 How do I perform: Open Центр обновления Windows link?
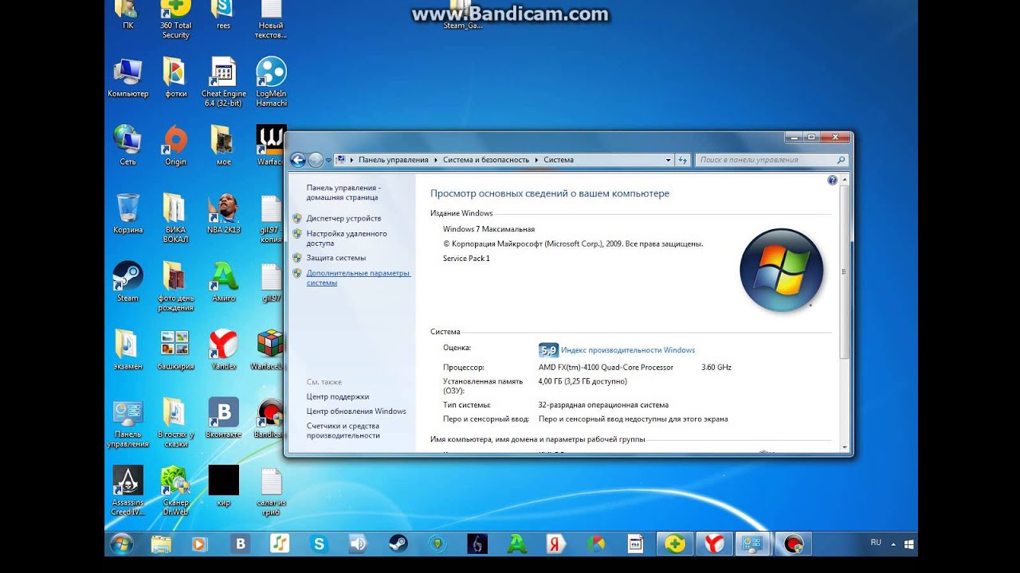(x=356, y=411)
